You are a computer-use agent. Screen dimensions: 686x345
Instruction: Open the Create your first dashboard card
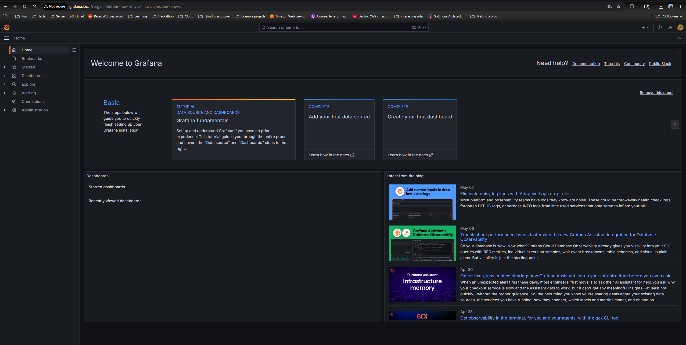(420, 125)
